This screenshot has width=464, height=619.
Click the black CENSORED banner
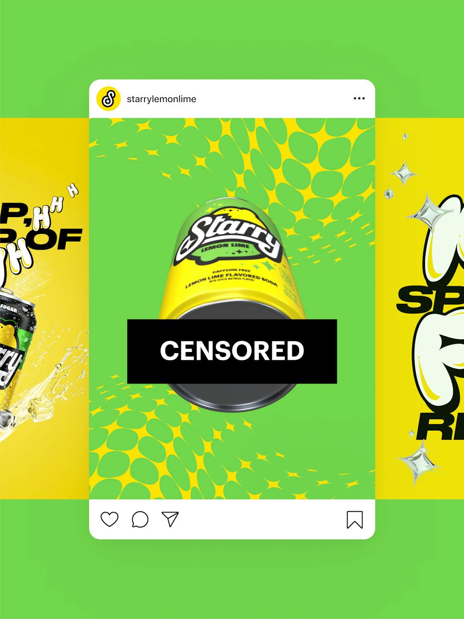pos(232,351)
